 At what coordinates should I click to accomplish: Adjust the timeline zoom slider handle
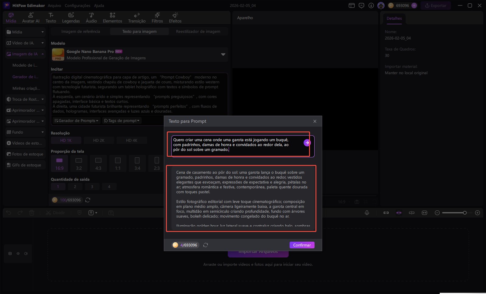click(x=465, y=213)
